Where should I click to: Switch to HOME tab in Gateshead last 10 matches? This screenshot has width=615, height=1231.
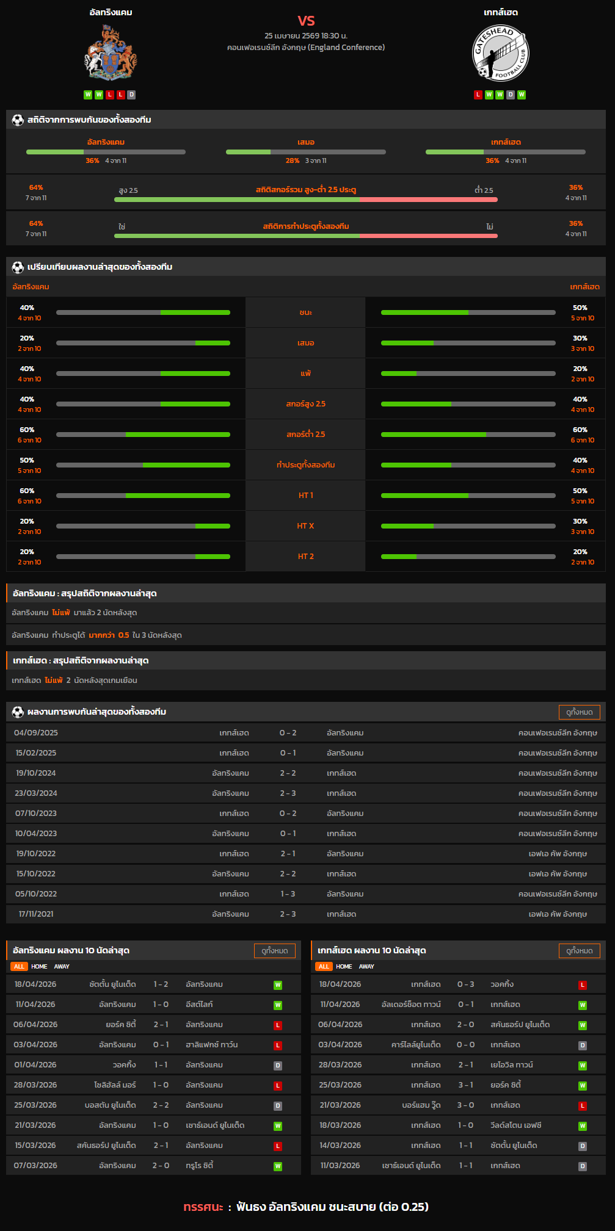click(x=344, y=967)
